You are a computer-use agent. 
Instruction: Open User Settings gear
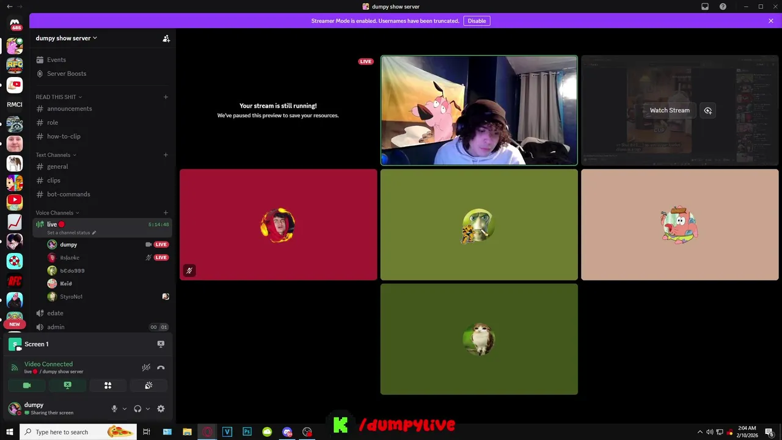[x=161, y=409]
